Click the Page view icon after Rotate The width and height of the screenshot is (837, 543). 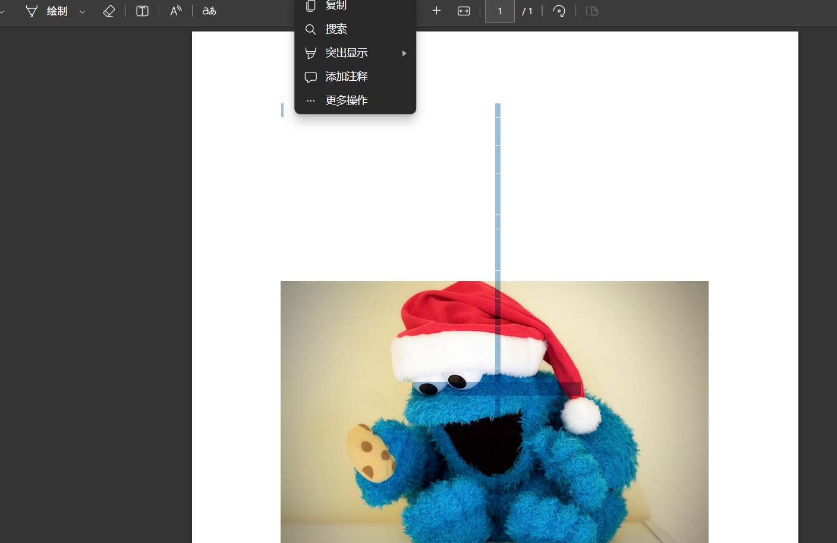coord(592,11)
